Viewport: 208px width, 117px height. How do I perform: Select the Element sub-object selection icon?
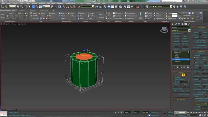pyautogui.click(x=186, y=75)
